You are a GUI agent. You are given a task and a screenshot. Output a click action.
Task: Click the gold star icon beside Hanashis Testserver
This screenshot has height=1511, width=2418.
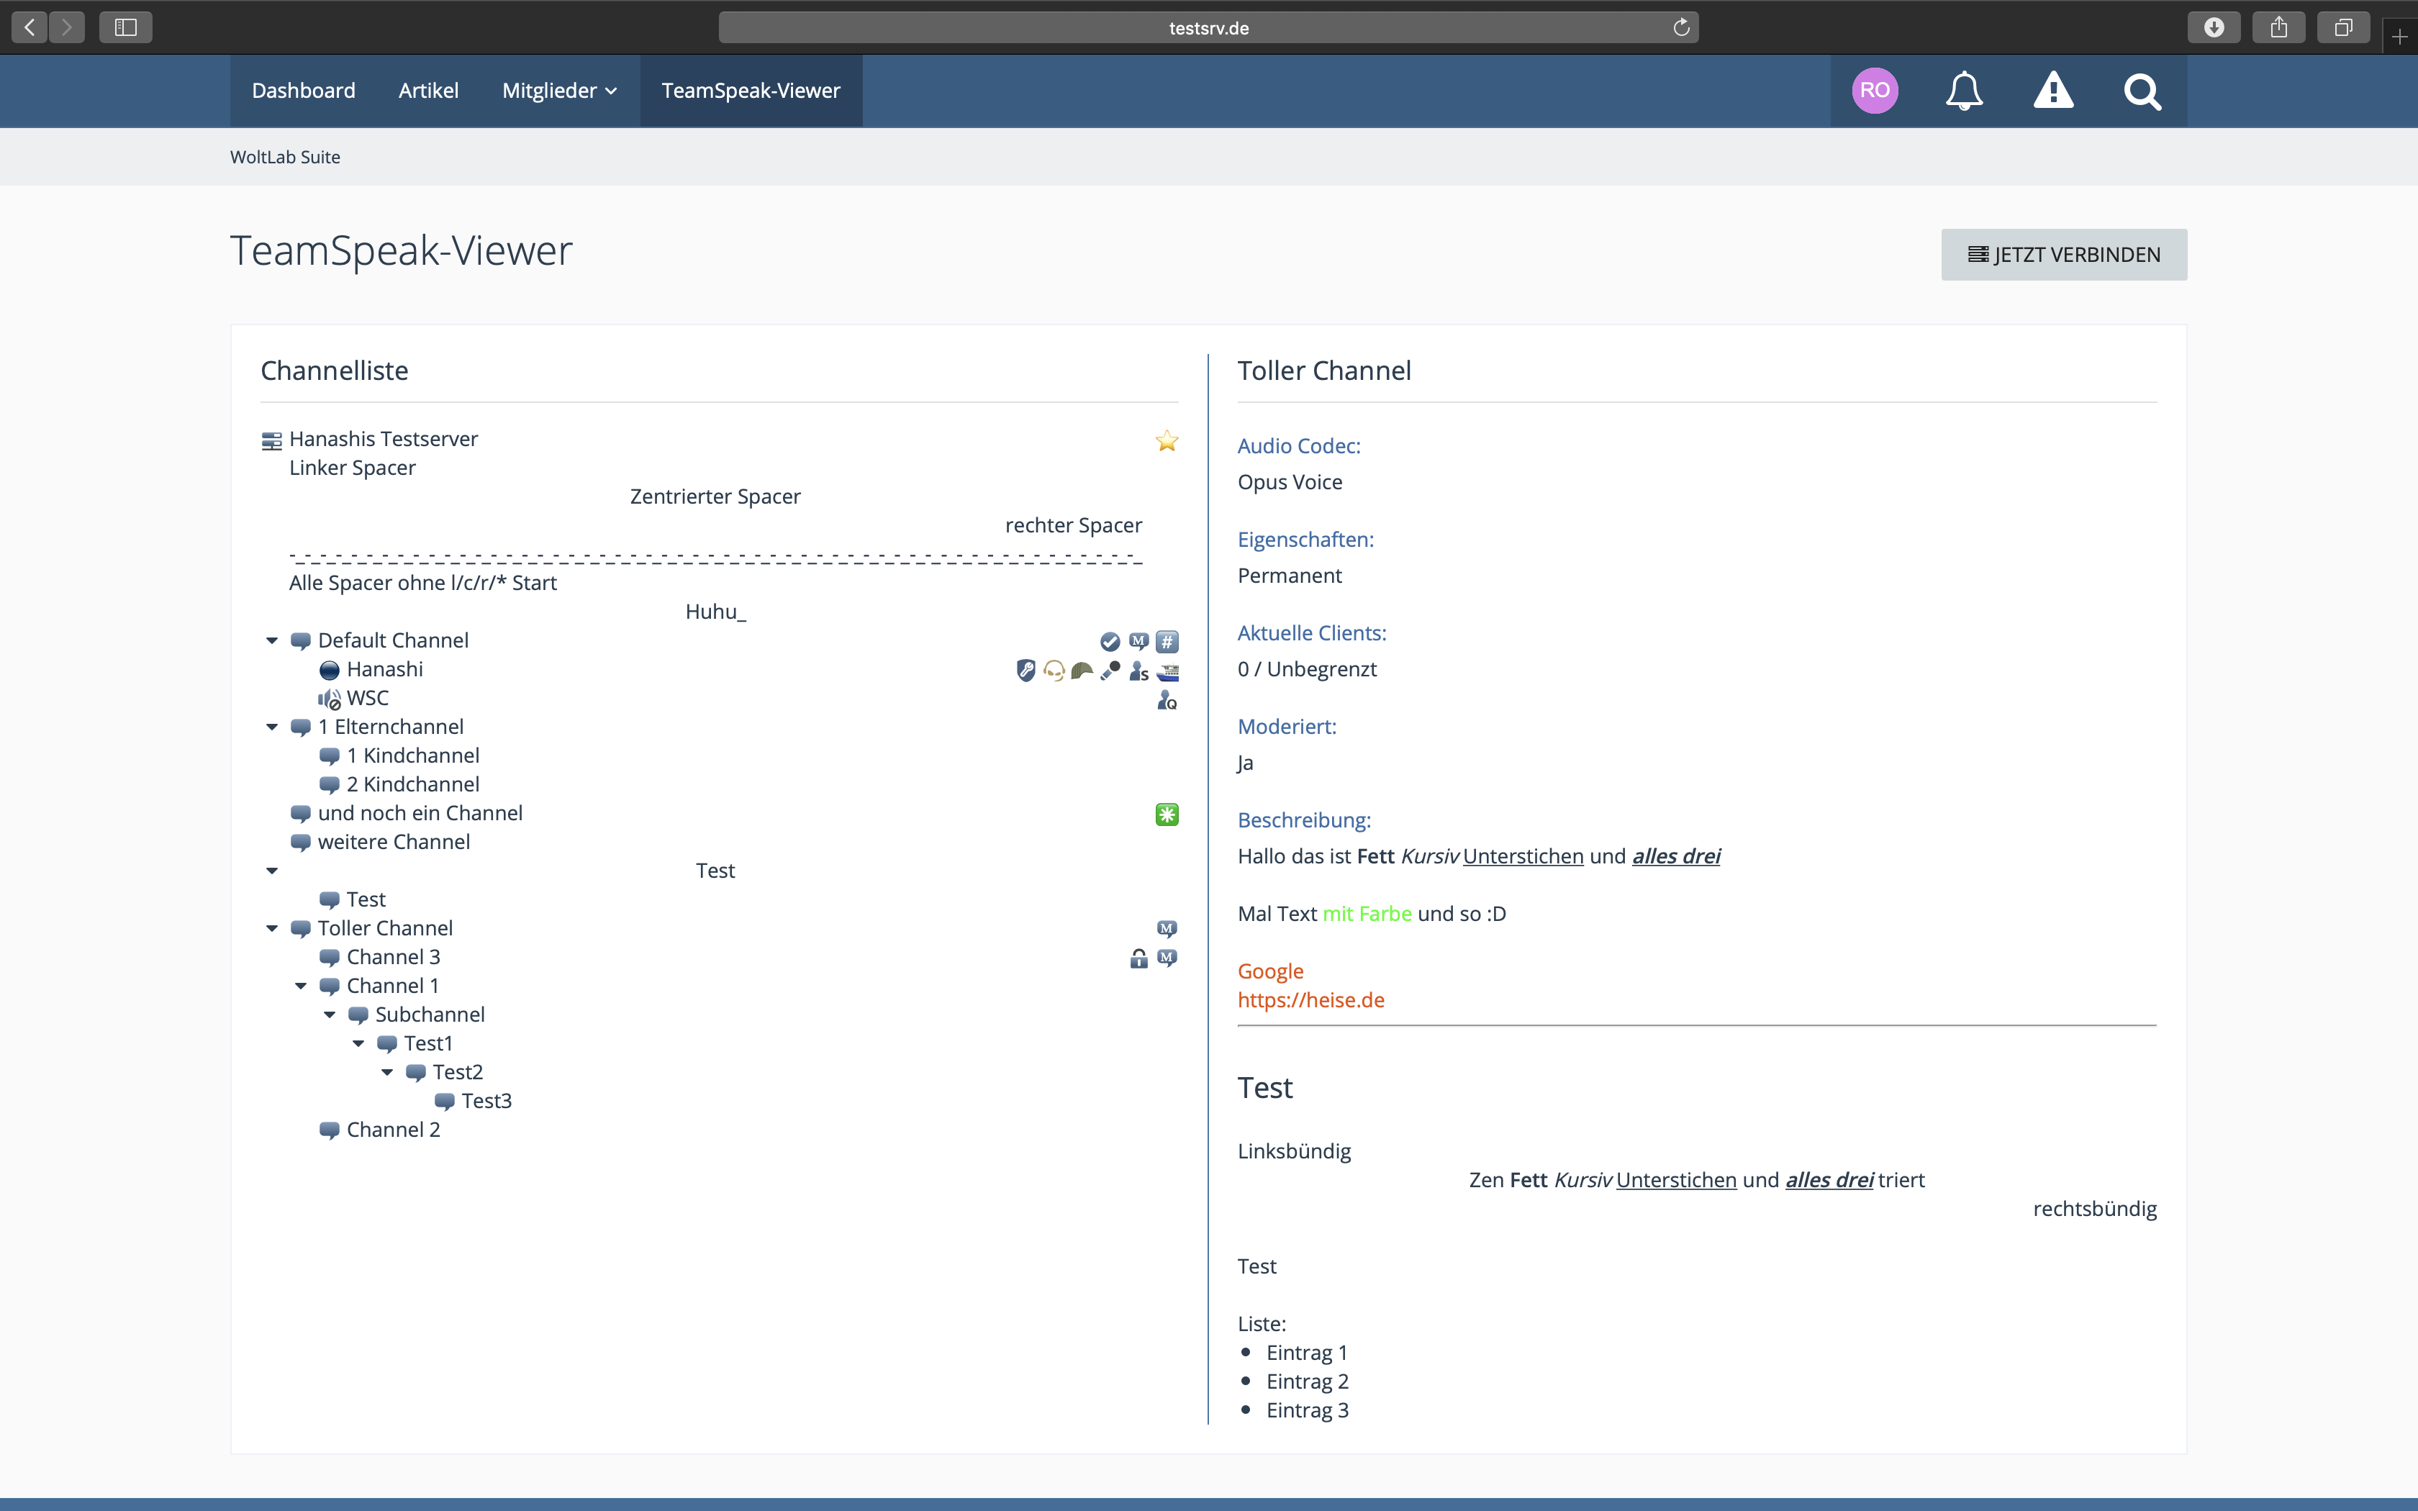click(1166, 440)
